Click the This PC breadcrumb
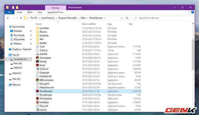Image resolution: width=199 pixels, height=115 pixels. [x=34, y=18]
